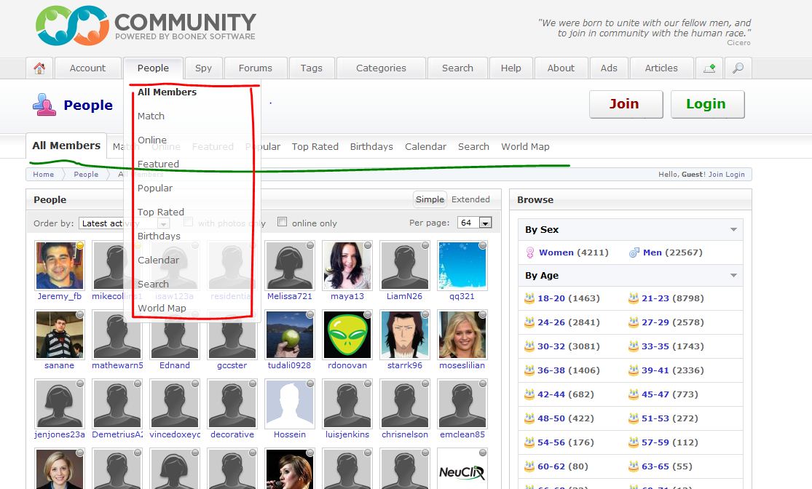
Task: Switch to Extended view mode
Action: coord(470,199)
